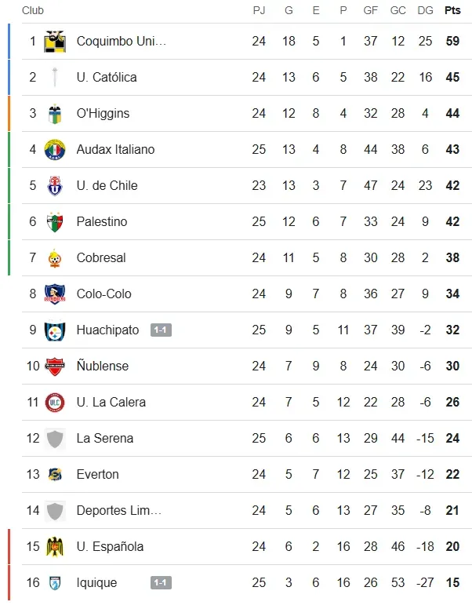472x609 pixels.
Task: Open the La Serena team name
Action: 105,438
